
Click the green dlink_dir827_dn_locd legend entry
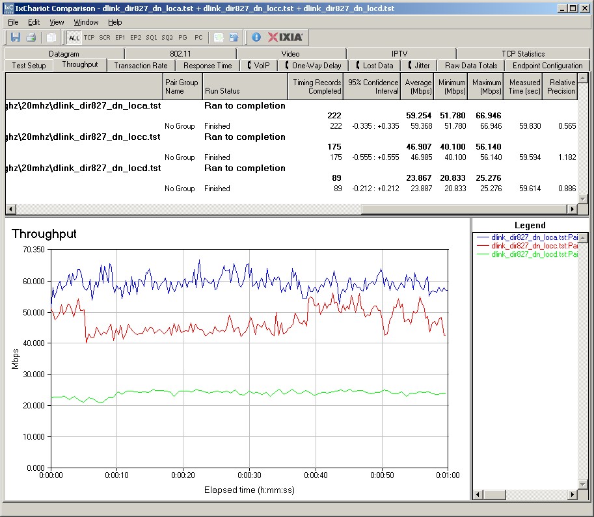tap(527, 254)
